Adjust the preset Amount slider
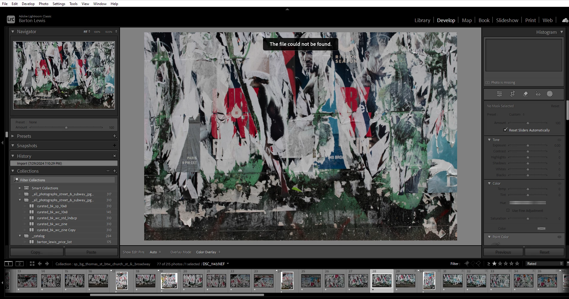 click(x=66, y=128)
